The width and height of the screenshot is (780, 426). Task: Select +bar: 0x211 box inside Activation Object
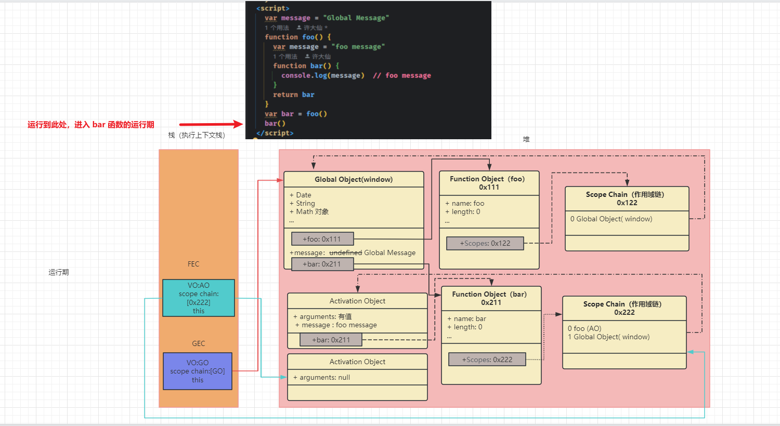tap(331, 340)
